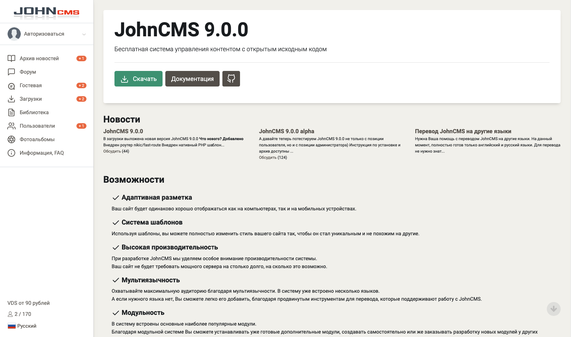Open the GitHub repository icon button

231,79
